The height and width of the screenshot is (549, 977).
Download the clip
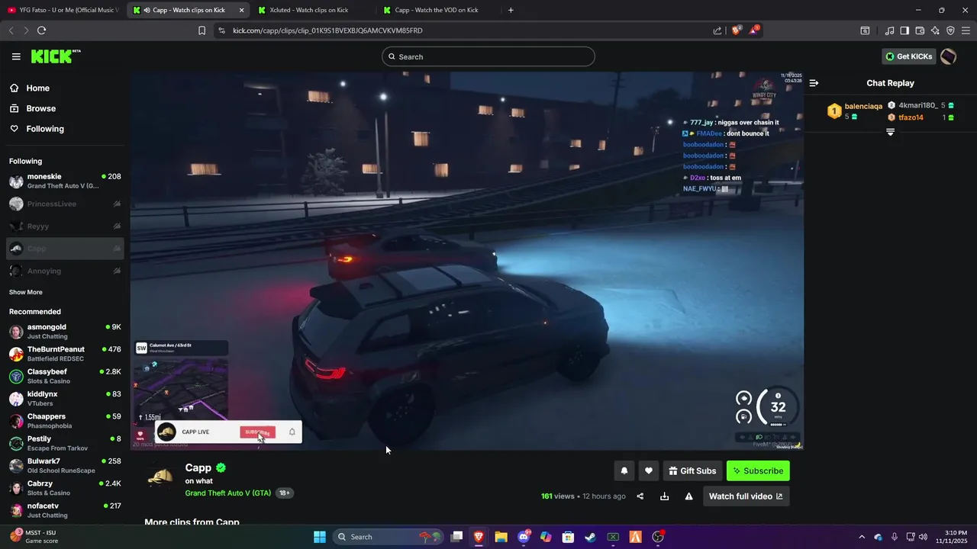point(664,496)
